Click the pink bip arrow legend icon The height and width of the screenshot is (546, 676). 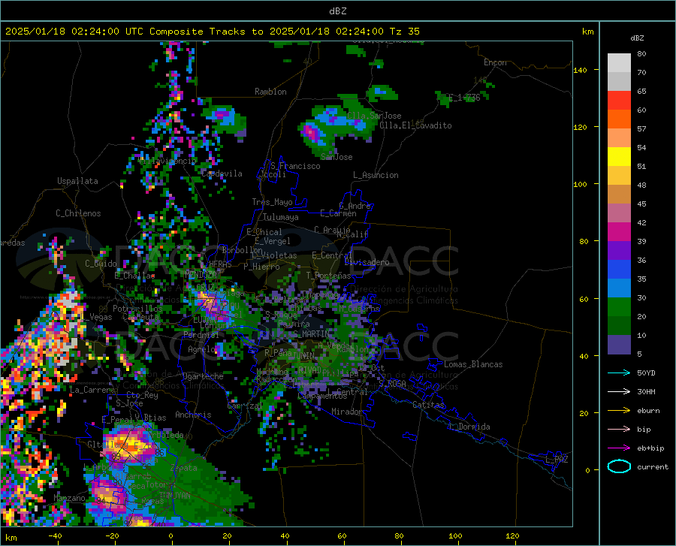coord(619,430)
